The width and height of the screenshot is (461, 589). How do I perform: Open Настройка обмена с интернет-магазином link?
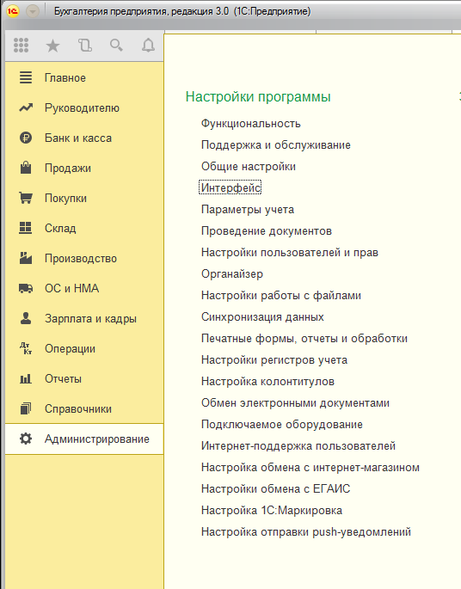pyautogui.click(x=310, y=467)
